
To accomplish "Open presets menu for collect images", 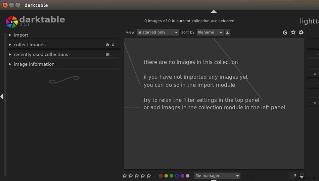I will [113, 45].
